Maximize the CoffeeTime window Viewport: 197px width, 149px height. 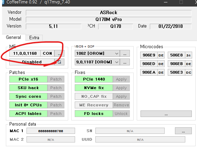point(181,2)
